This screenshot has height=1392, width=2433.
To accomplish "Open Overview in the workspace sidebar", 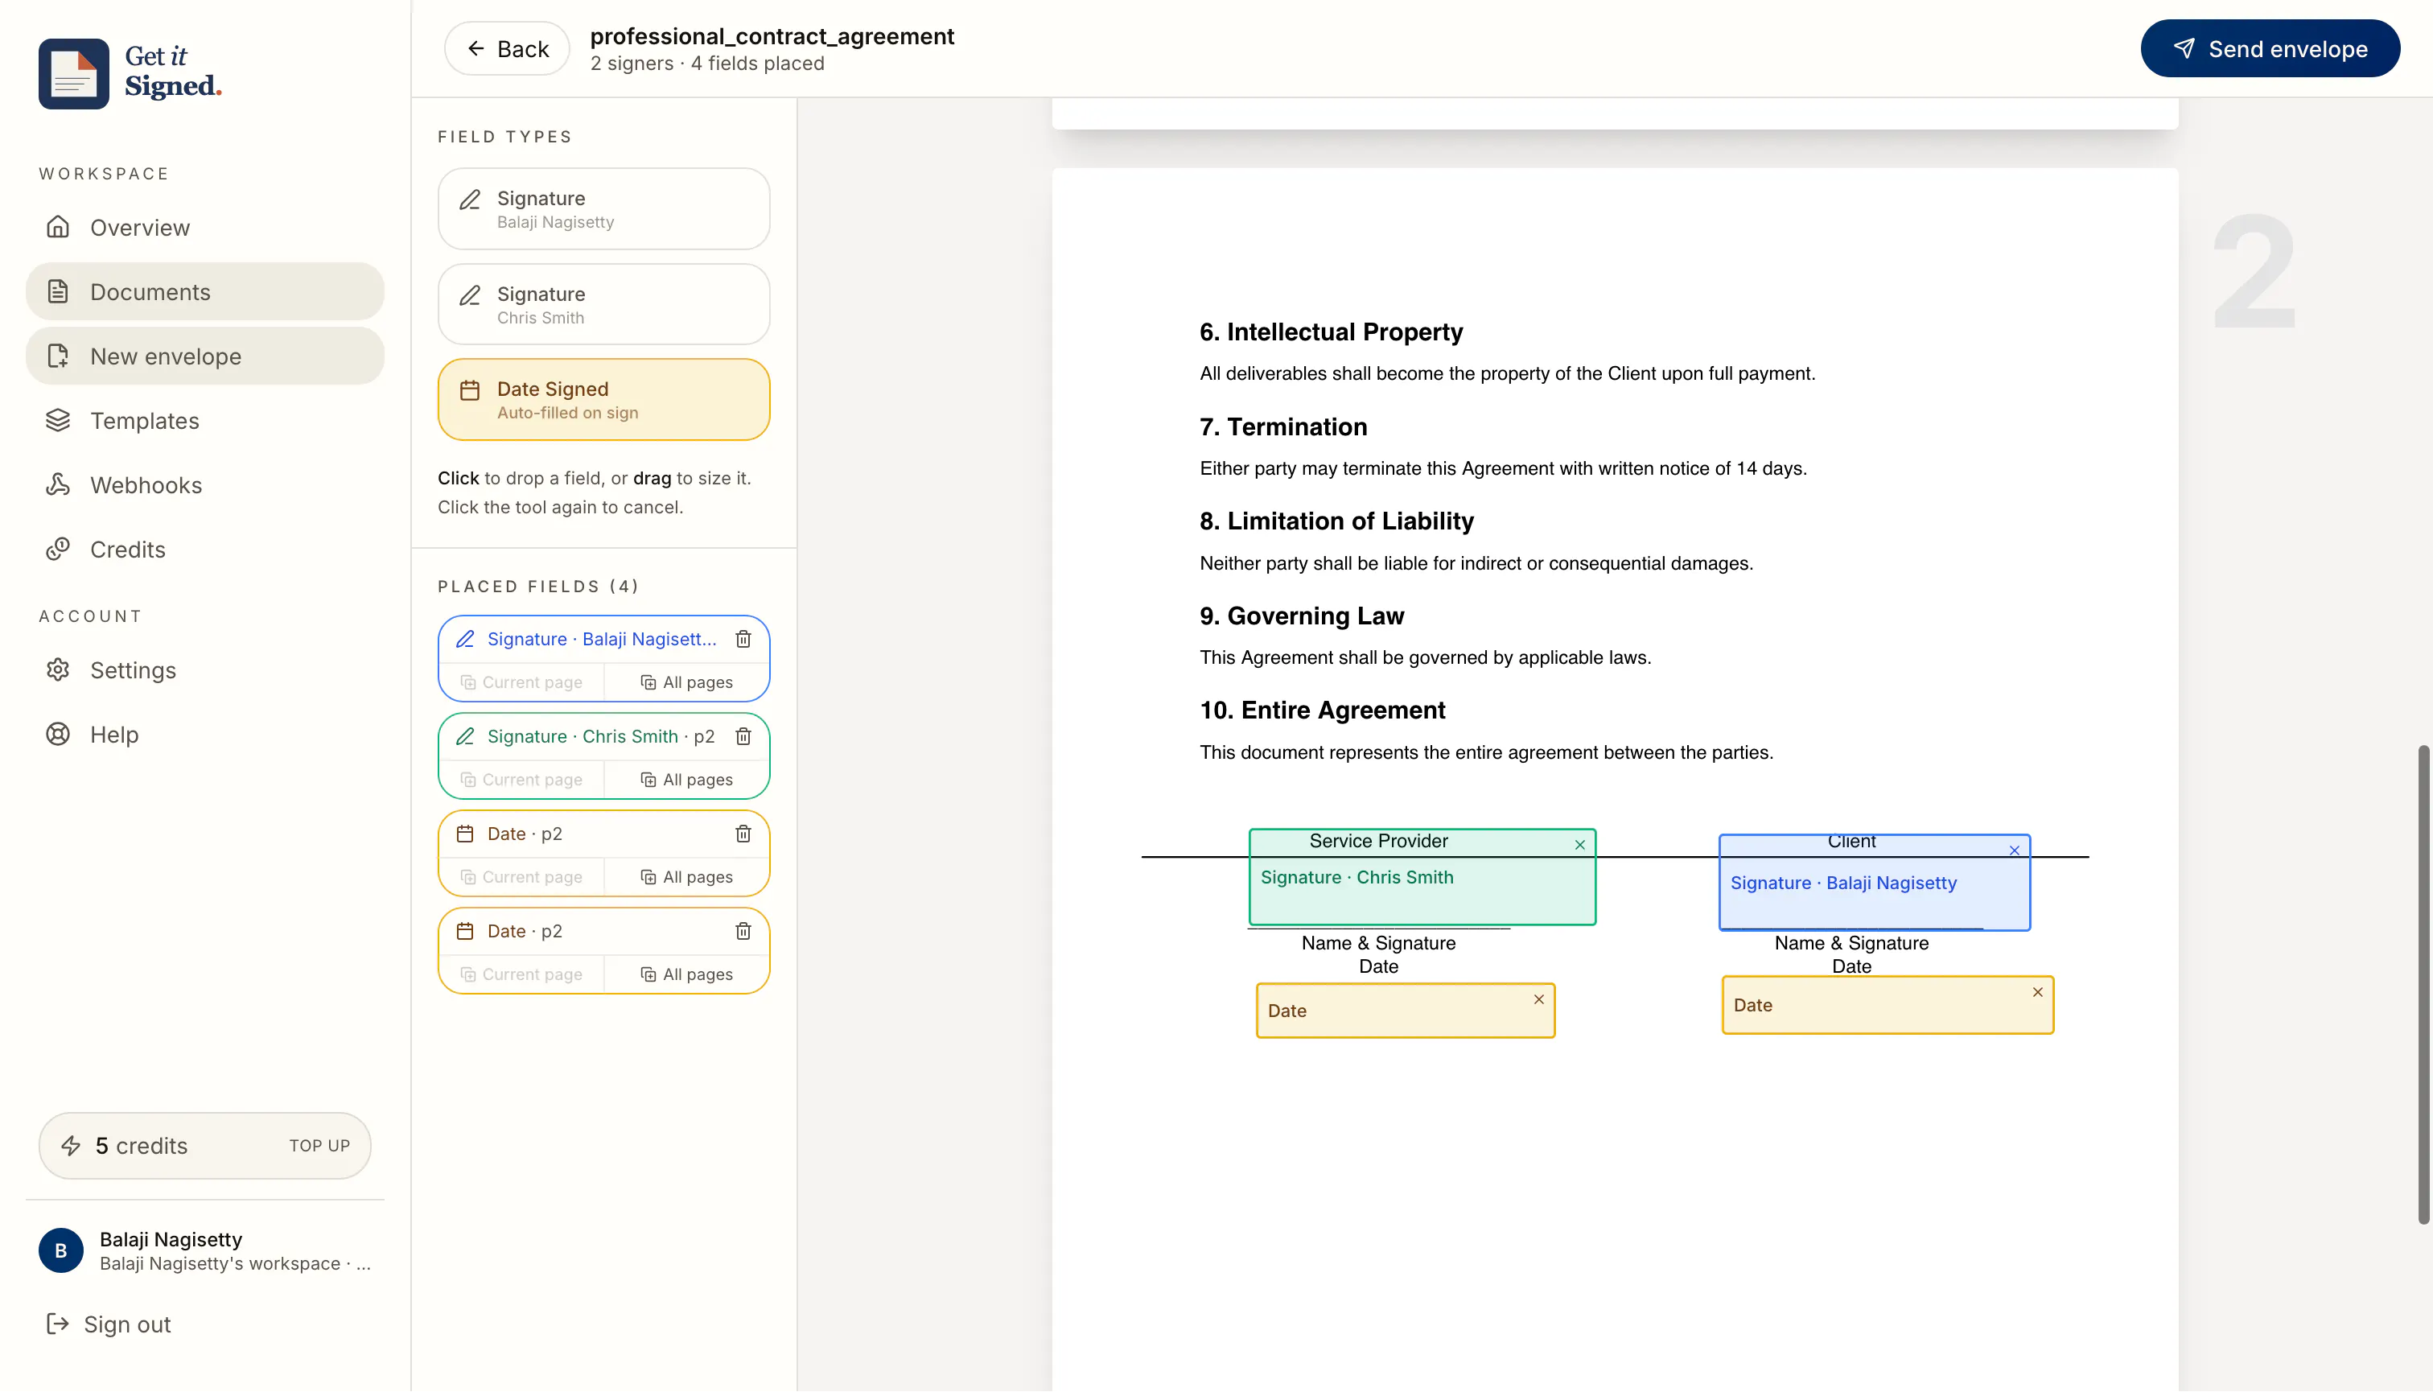I will [x=204, y=228].
